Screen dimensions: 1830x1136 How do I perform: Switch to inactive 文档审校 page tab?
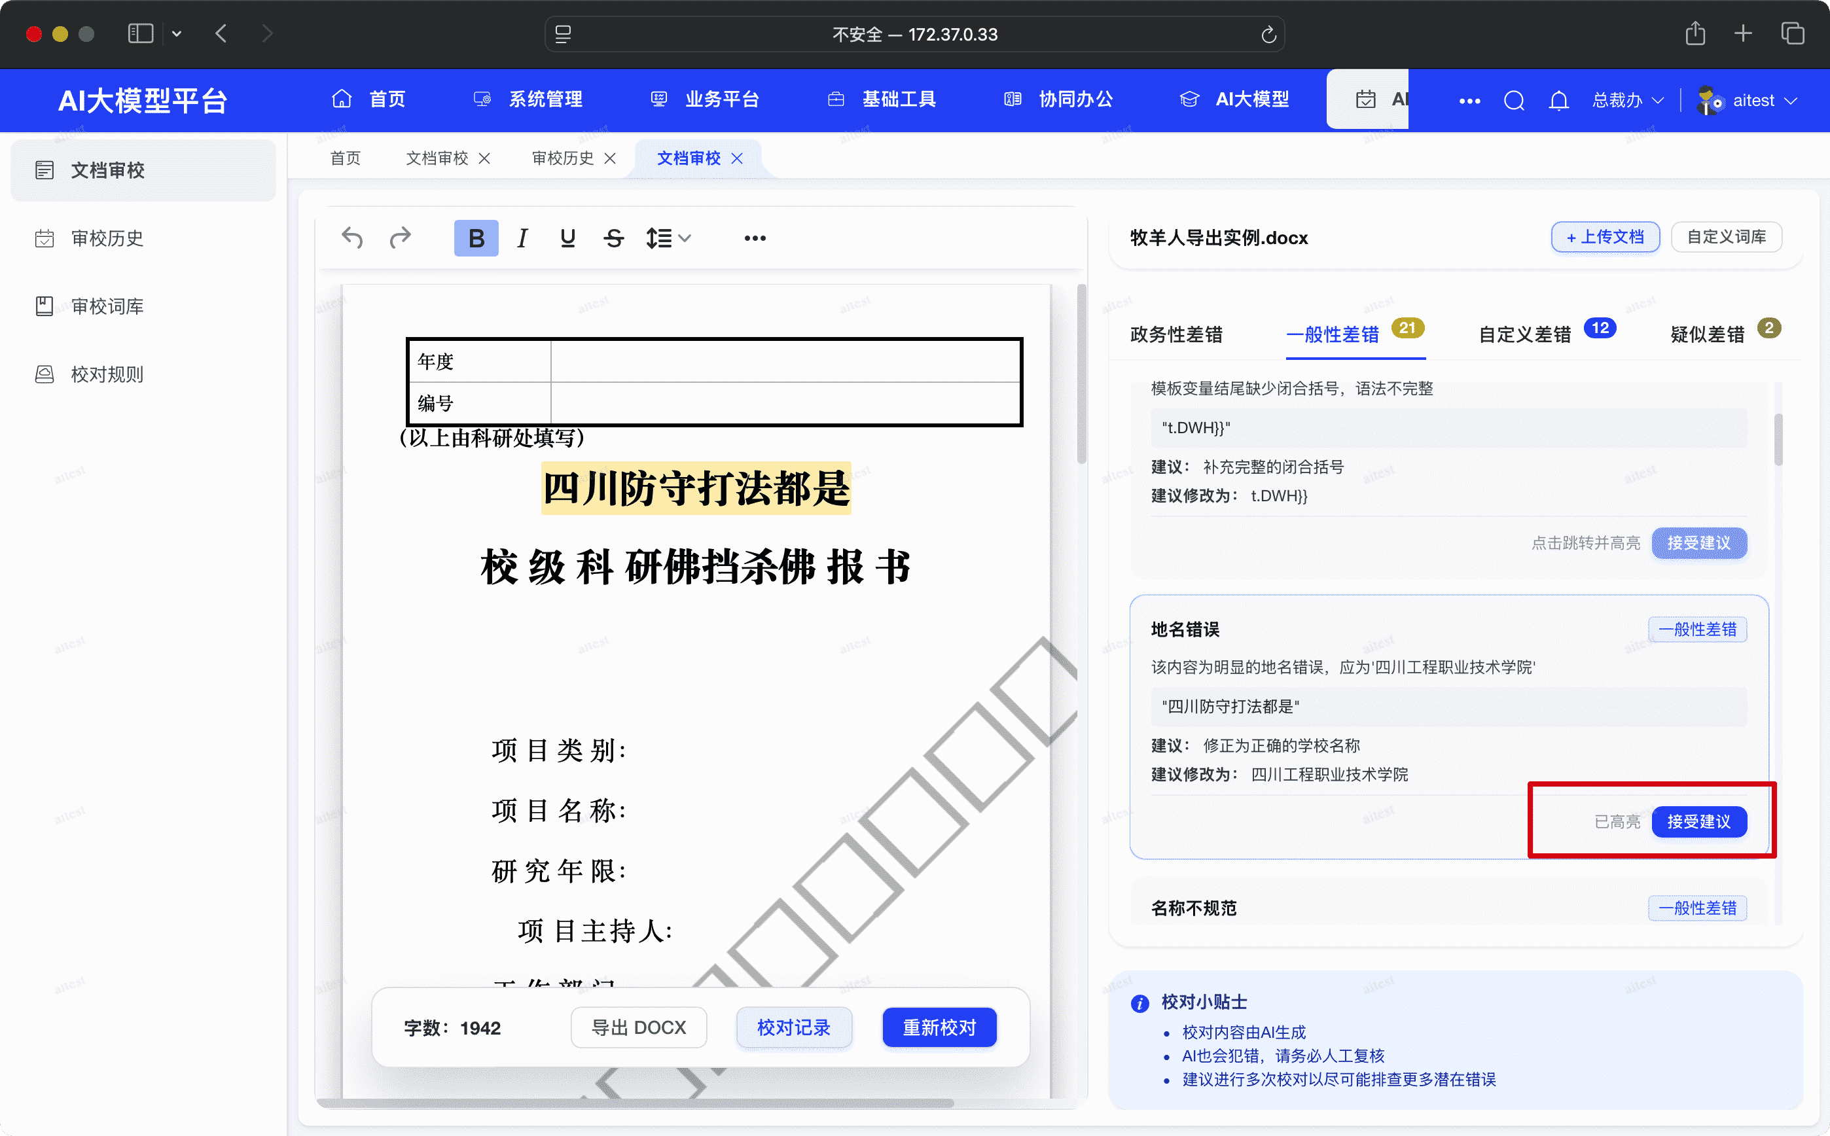[x=437, y=158]
